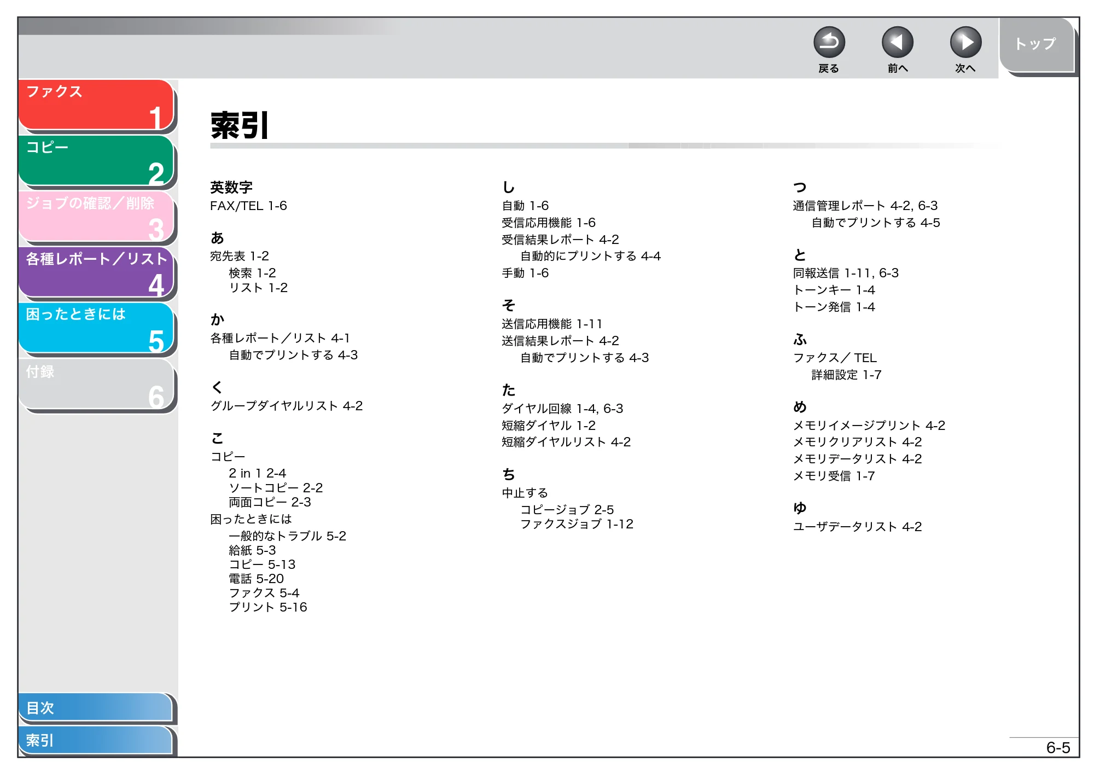The width and height of the screenshot is (1094, 774).
Task: Select index entry 自動 1-6
Action: [525, 206]
